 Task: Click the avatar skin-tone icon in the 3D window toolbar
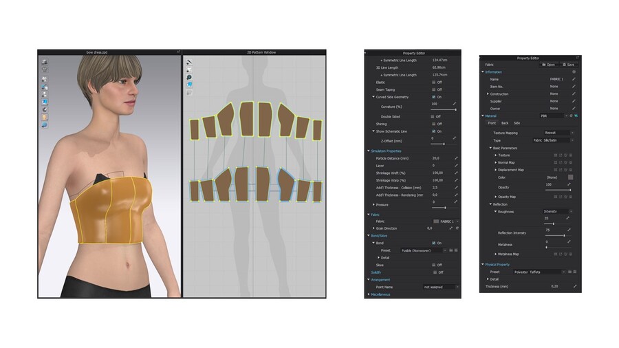coord(45,117)
